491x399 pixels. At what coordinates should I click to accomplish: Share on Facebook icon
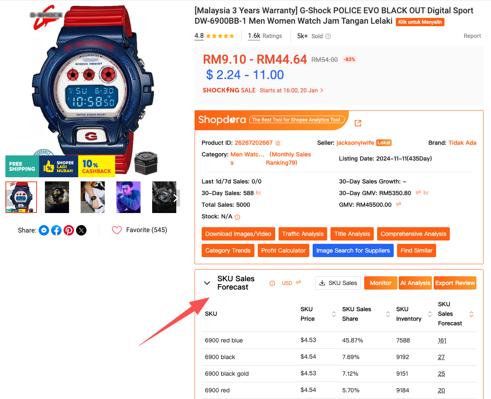click(57, 230)
